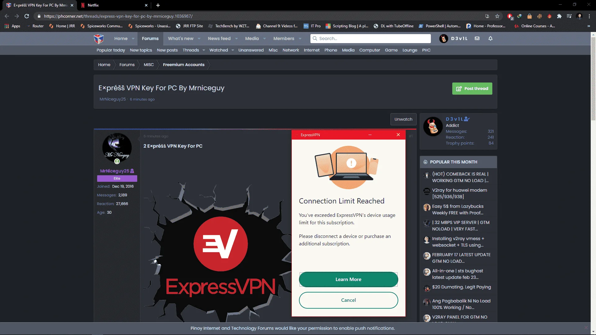Switch to the Netflix browser tab
The image size is (596, 335).
(x=113, y=5)
